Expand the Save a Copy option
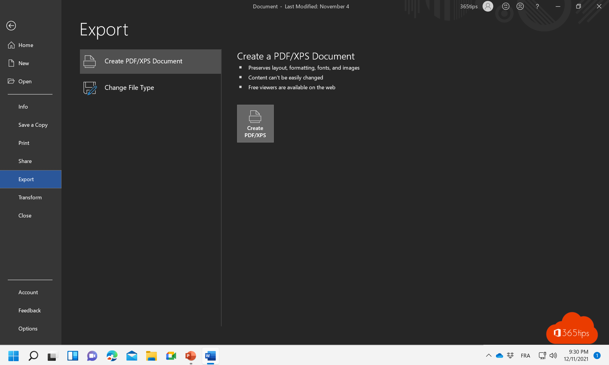Image resolution: width=609 pixels, height=365 pixels. point(33,125)
